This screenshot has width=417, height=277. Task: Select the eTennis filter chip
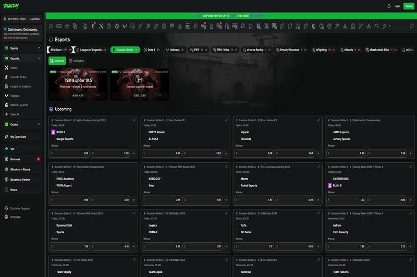350,49
